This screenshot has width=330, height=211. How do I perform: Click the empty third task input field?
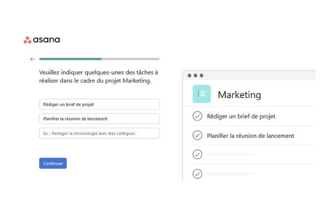[99, 133]
